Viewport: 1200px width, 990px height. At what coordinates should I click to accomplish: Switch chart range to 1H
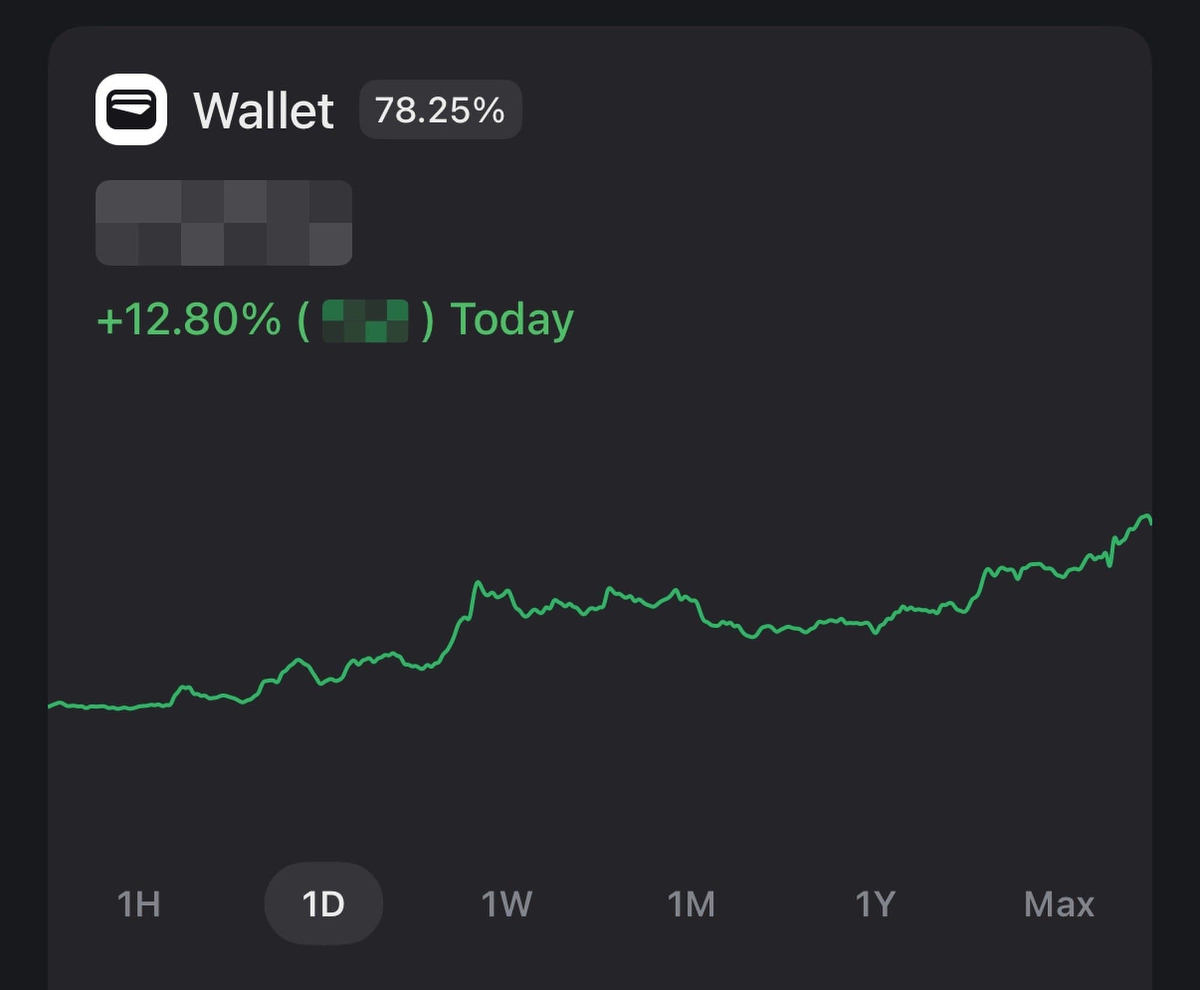pos(139,904)
